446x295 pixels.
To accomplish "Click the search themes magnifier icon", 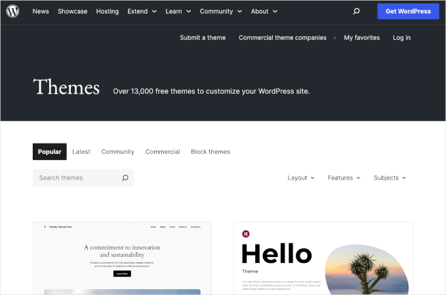I will click(x=125, y=178).
